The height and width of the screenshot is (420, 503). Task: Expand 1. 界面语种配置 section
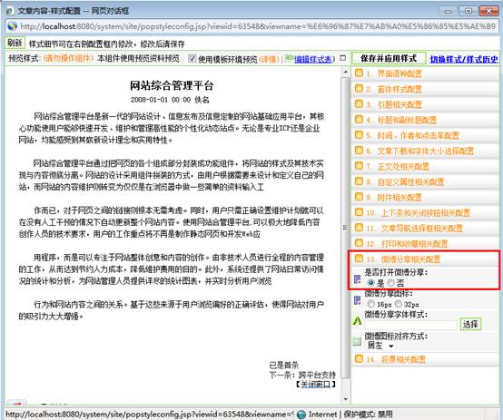click(399, 73)
